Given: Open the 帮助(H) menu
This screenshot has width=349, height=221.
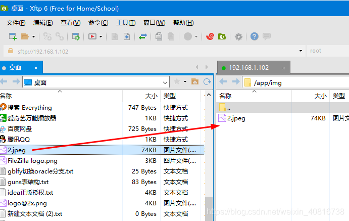Looking at the screenshot, I should pyautogui.click(x=183, y=23).
